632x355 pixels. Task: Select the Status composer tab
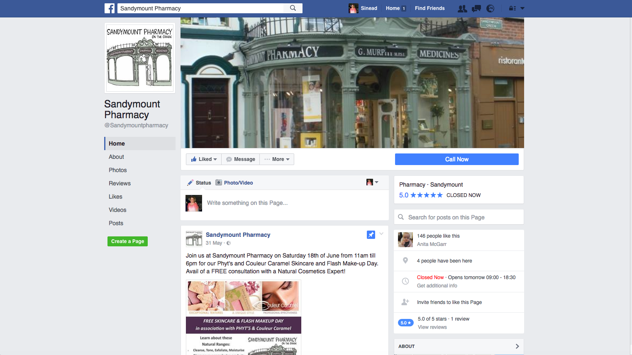pos(199,183)
